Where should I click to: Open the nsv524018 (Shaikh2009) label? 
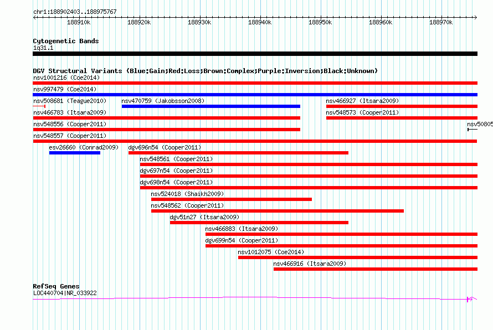click(187, 194)
